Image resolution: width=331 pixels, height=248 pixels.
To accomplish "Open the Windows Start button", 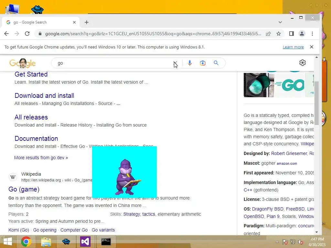I will (x=8, y=242).
